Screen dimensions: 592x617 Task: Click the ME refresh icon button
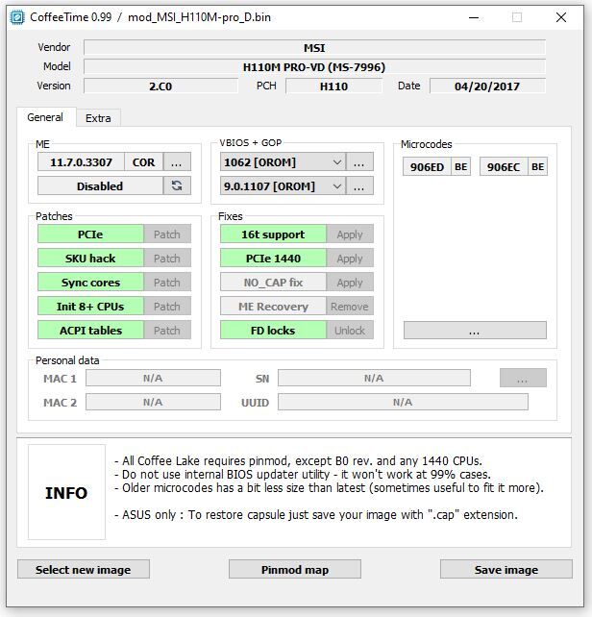click(177, 185)
